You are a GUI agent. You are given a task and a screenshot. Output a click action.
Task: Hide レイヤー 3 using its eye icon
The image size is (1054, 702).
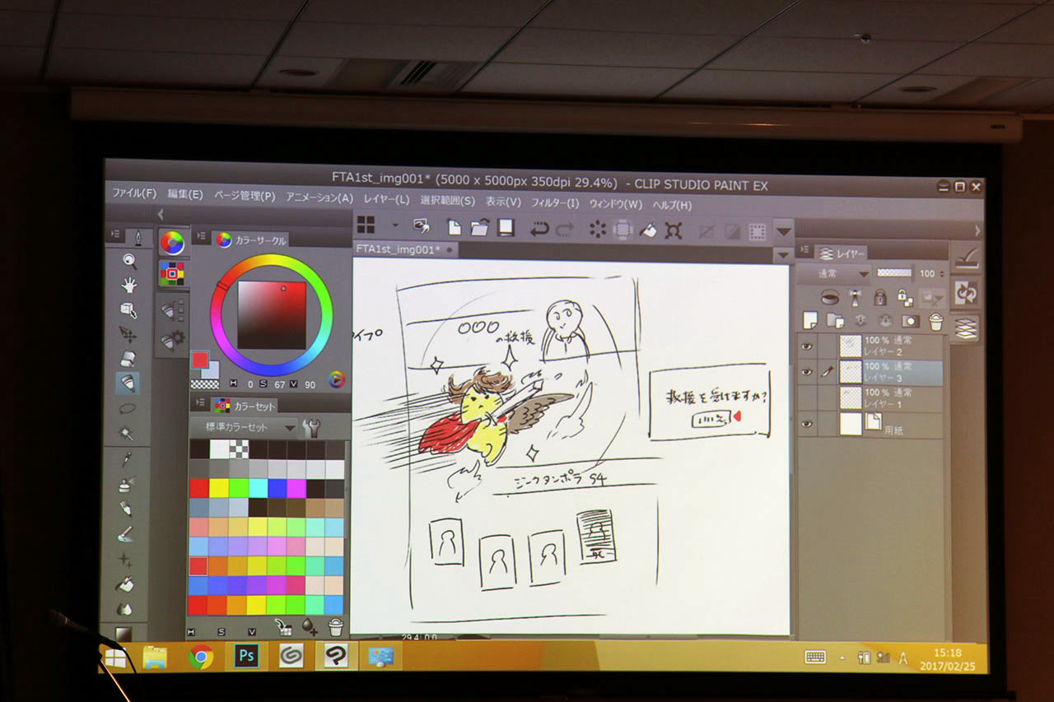coord(807,372)
